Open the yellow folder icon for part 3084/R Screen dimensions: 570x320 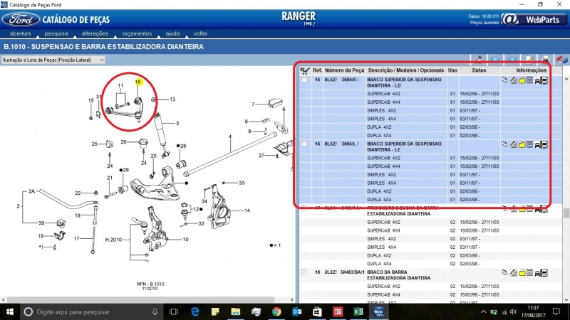coord(522,80)
